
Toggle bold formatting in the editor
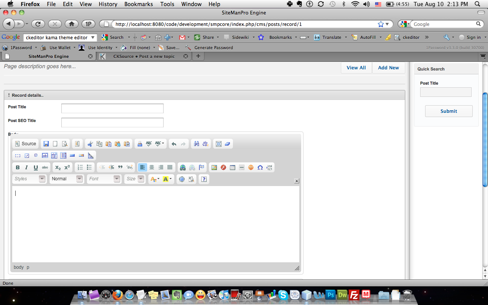(18, 167)
